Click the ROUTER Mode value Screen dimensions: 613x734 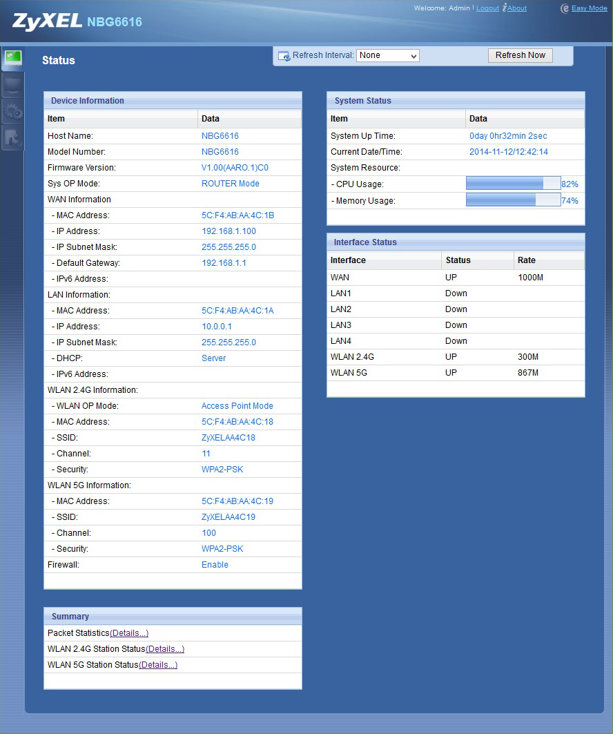(231, 184)
